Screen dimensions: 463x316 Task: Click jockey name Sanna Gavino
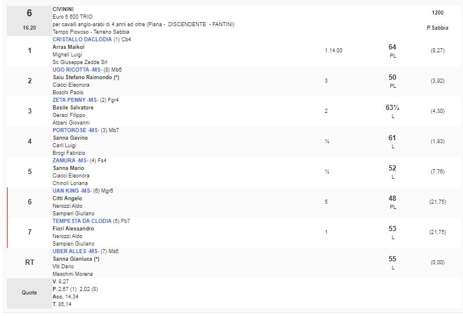coord(69,138)
